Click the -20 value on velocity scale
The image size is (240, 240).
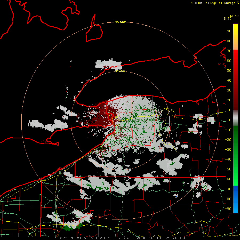click(228, 139)
